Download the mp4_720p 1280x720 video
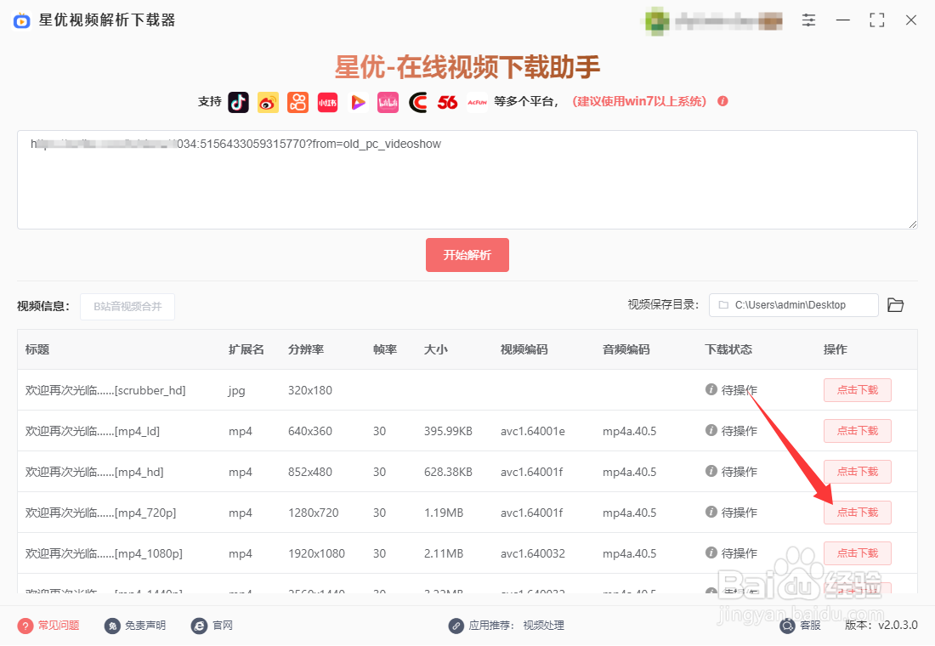 (857, 513)
